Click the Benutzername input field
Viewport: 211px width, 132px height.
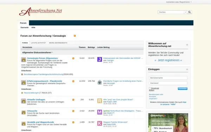point(168,78)
